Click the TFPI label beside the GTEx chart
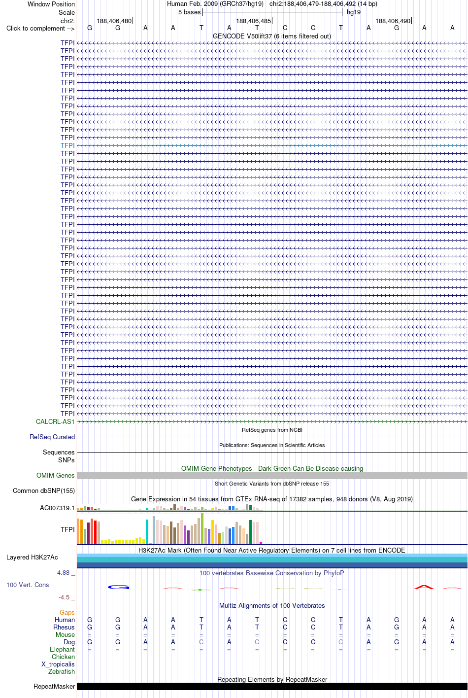The width and height of the screenshot is (468, 698). pos(67,529)
